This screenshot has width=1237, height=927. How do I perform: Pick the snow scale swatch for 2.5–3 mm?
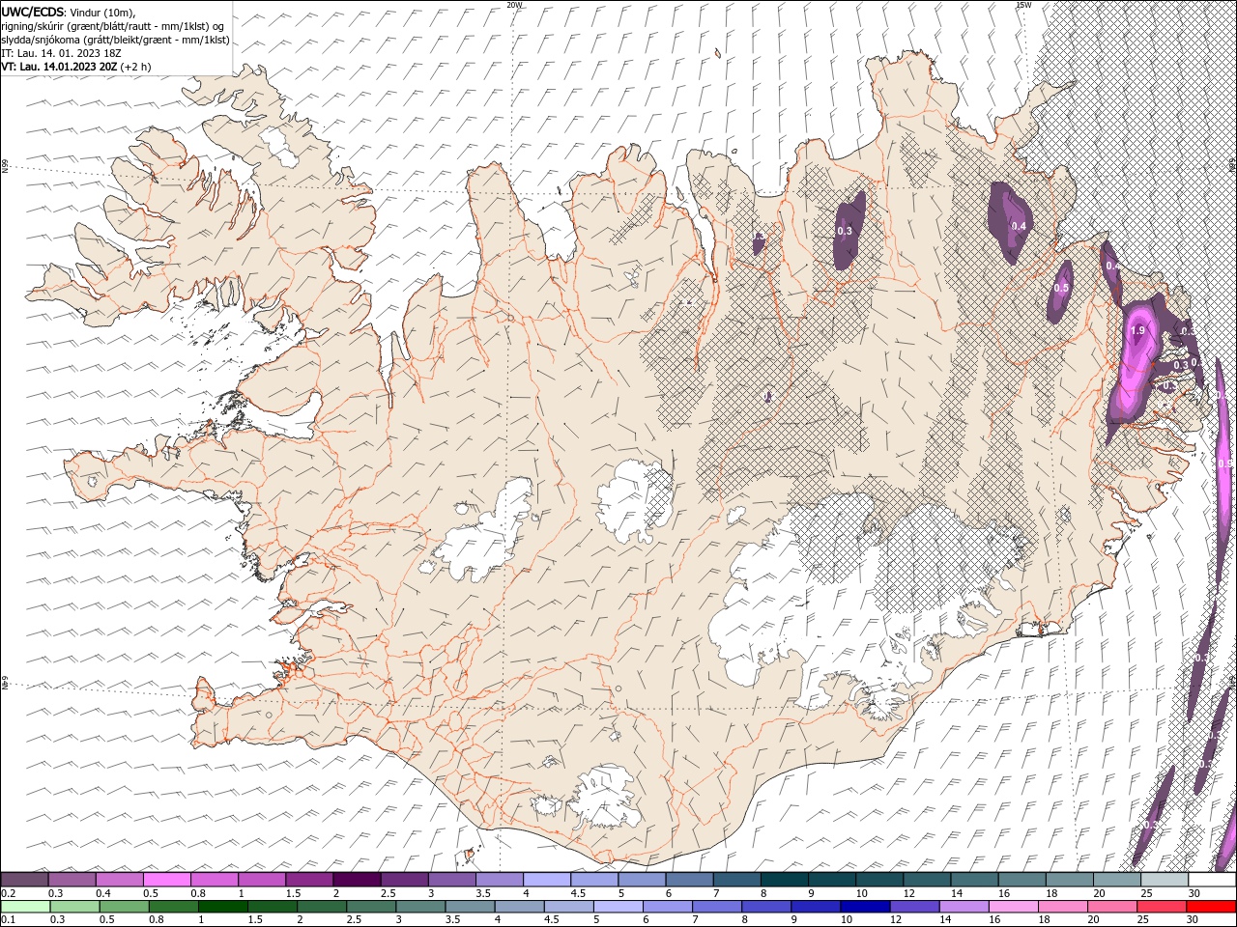pyautogui.click(x=404, y=880)
